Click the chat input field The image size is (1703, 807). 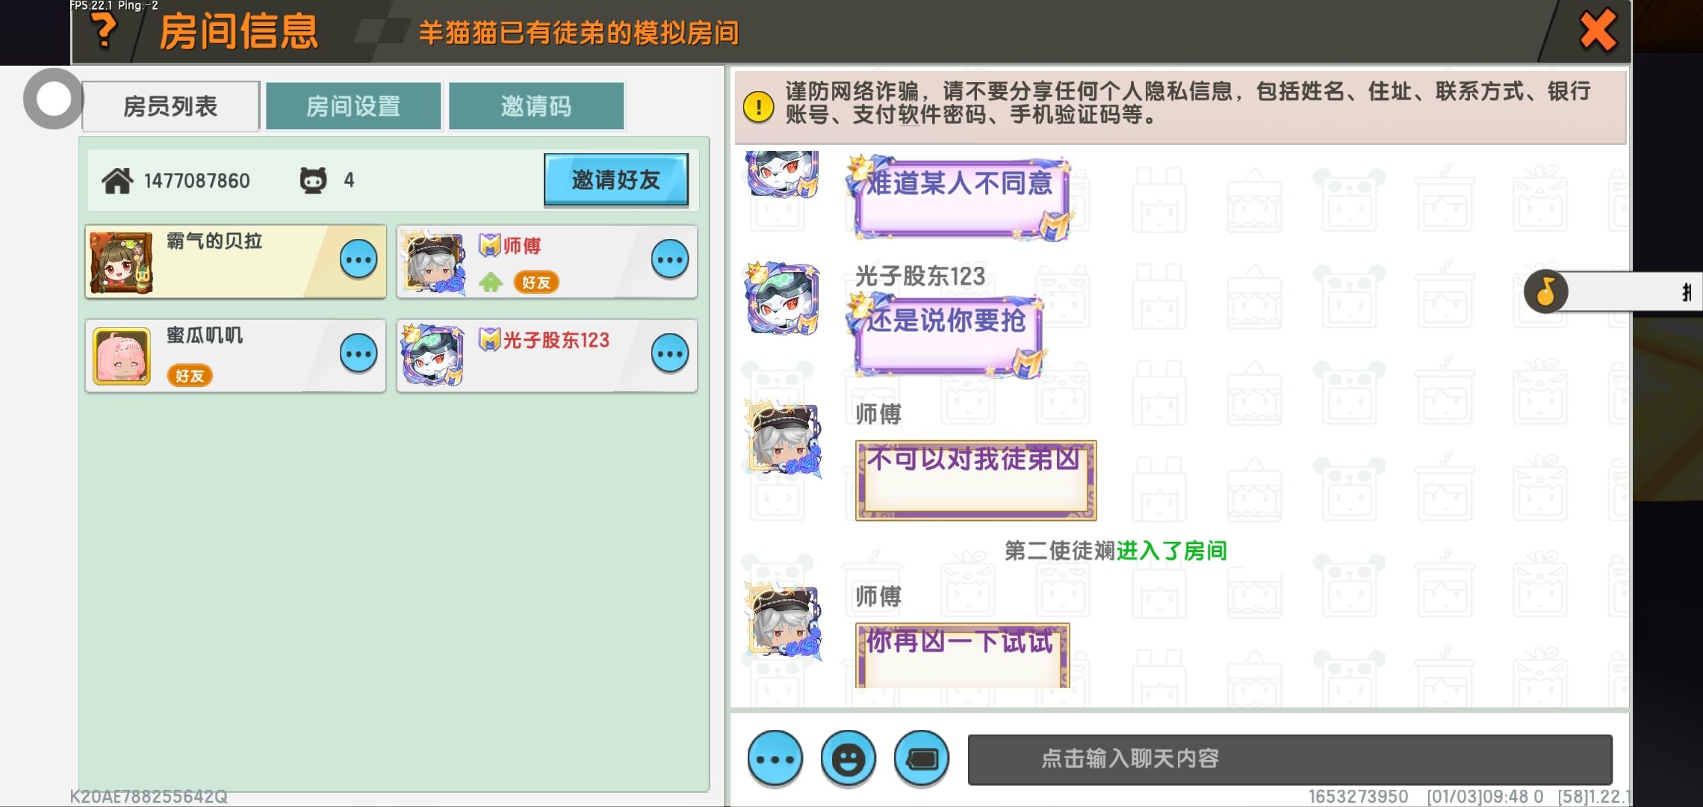pyautogui.click(x=1290, y=759)
